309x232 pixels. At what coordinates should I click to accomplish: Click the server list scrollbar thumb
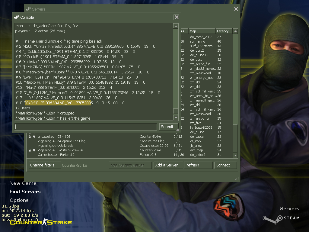tap(235, 138)
